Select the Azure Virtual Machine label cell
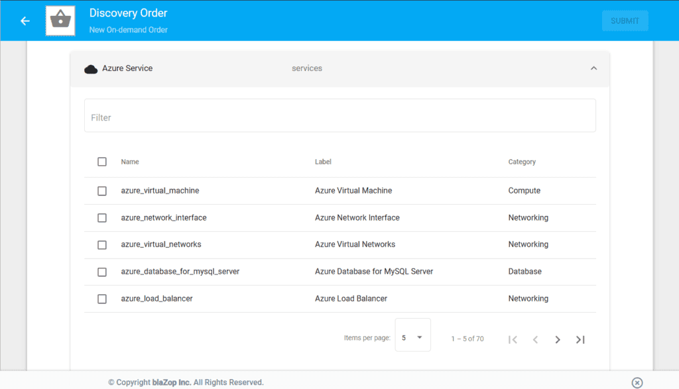 (353, 190)
